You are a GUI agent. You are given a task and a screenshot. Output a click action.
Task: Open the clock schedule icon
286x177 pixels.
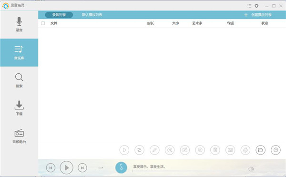tap(276, 150)
